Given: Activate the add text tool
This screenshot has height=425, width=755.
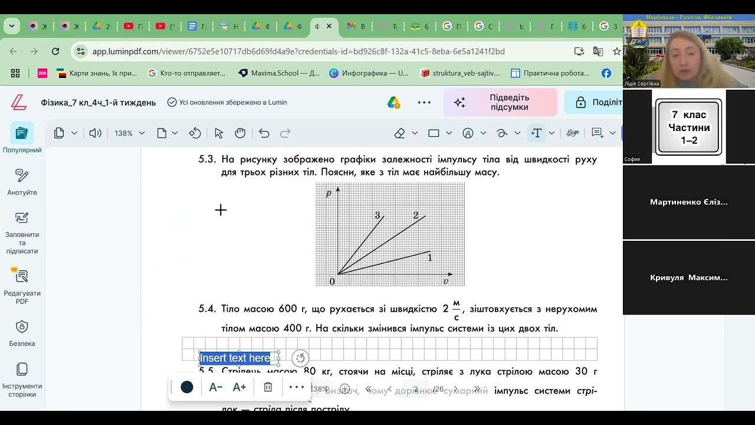Looking at the screenshot, I should 536,133.
